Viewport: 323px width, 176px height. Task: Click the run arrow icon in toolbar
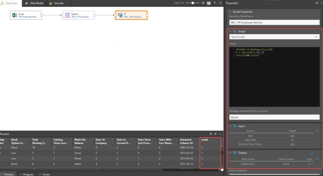coord(203,3)
